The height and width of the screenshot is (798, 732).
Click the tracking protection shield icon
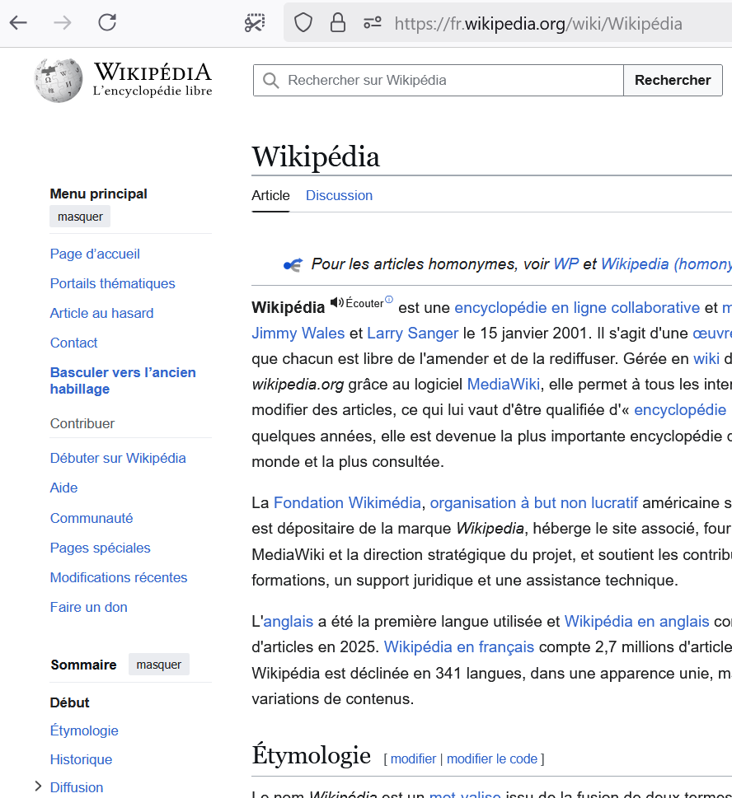click(x=303, y=23)
